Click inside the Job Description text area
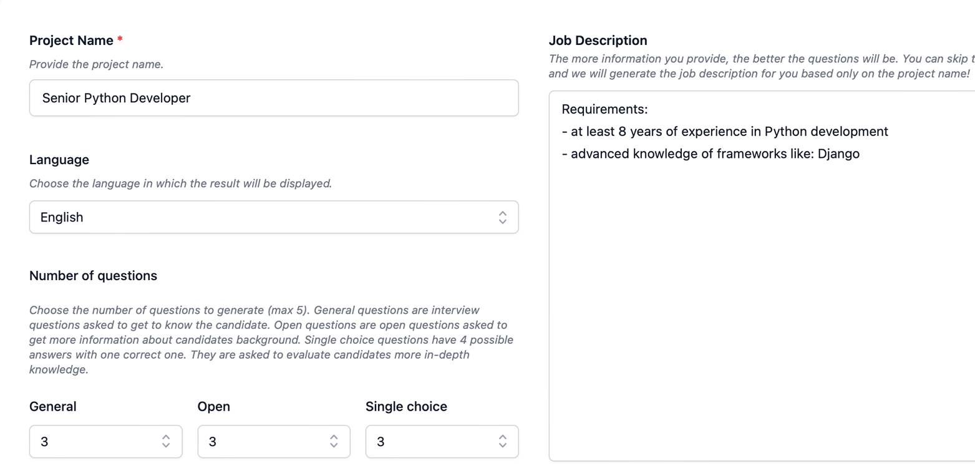The image size is (975, 476). coord(749,250)
